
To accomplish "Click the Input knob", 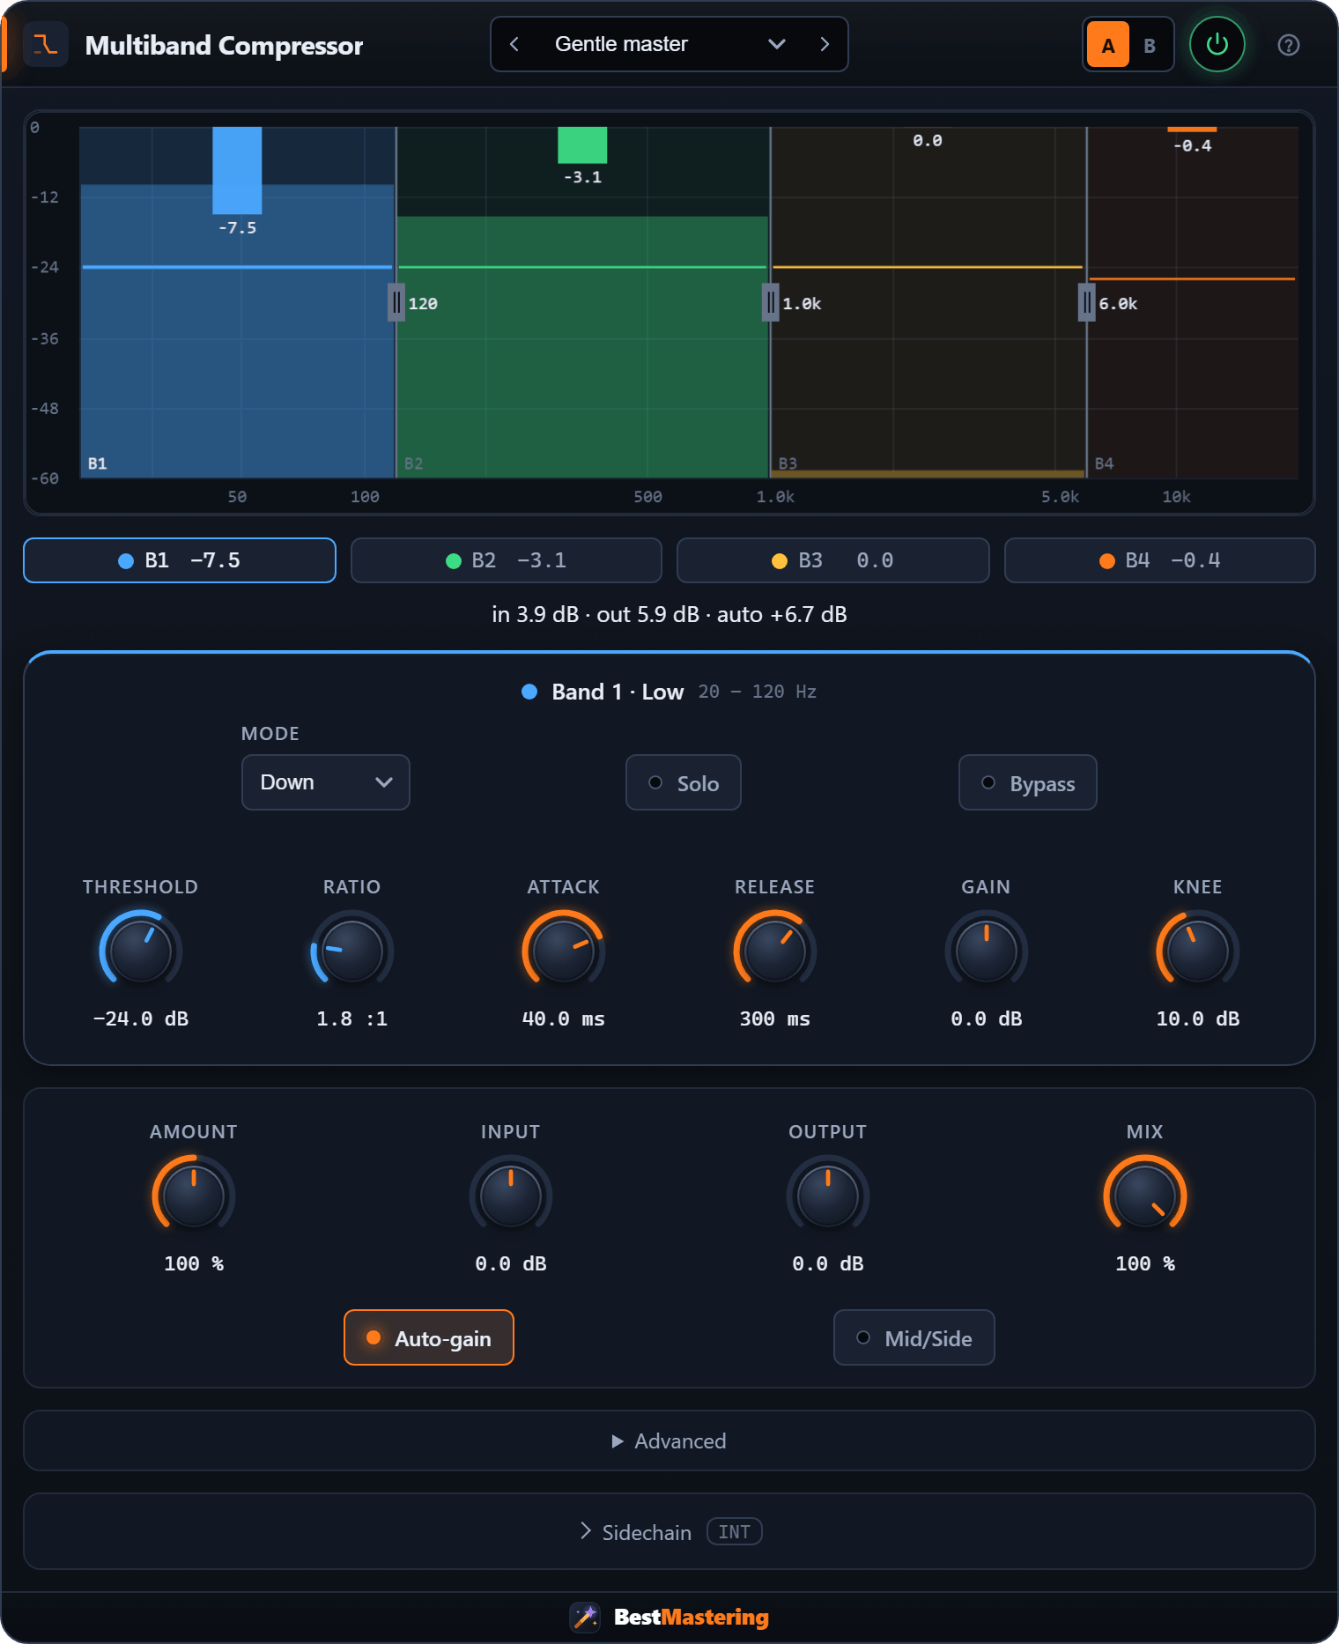I will (511, 1196).
